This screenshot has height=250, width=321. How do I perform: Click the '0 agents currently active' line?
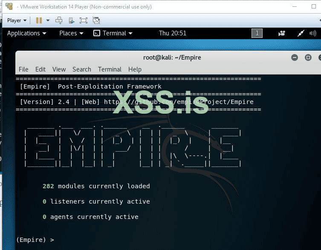click(x=90, y=217)
